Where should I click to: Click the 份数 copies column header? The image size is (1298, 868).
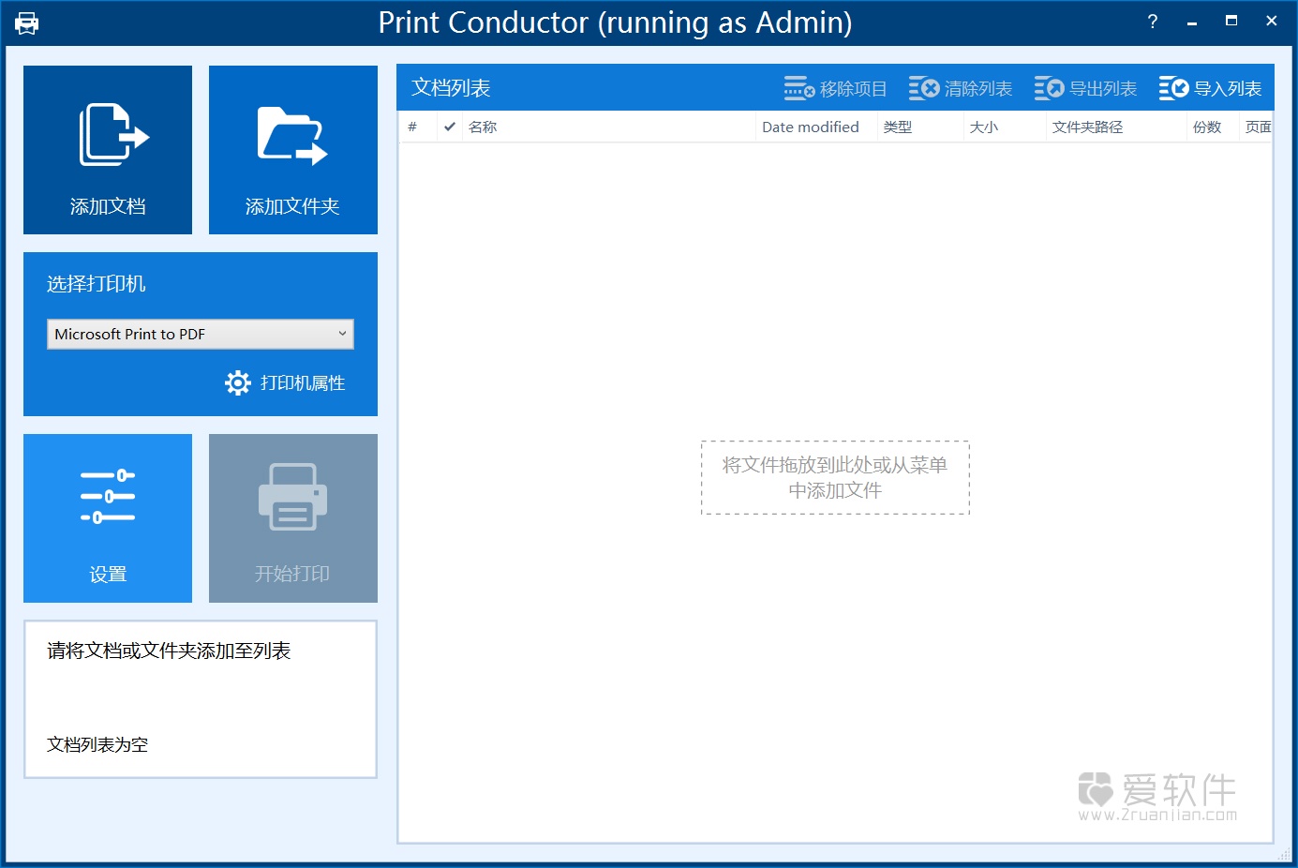click(1209, 127)
